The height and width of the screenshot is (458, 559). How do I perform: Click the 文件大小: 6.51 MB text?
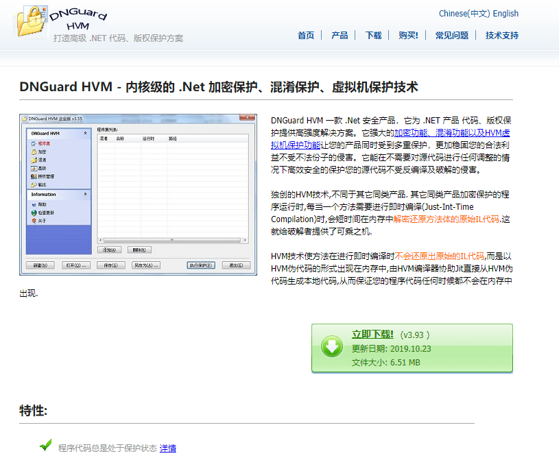(x=386, y=363)
